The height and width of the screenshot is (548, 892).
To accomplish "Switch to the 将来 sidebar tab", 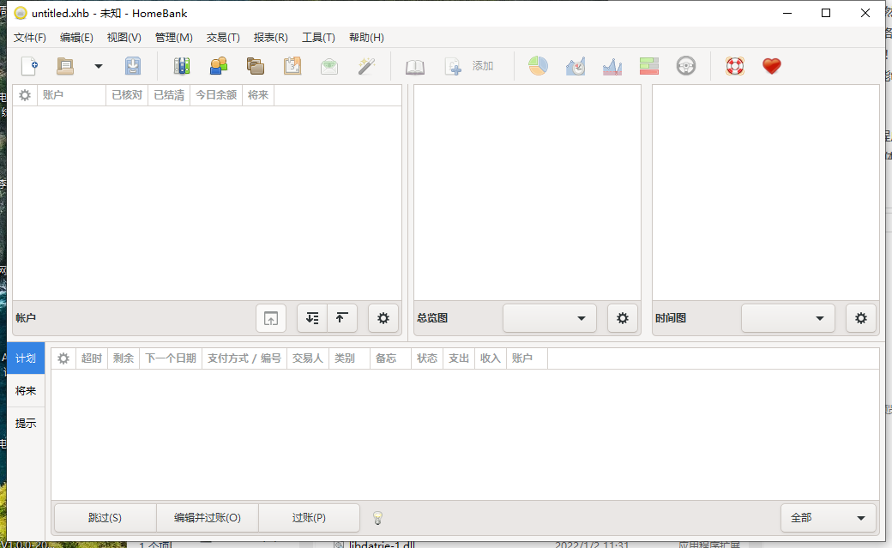I will point(25,390).
